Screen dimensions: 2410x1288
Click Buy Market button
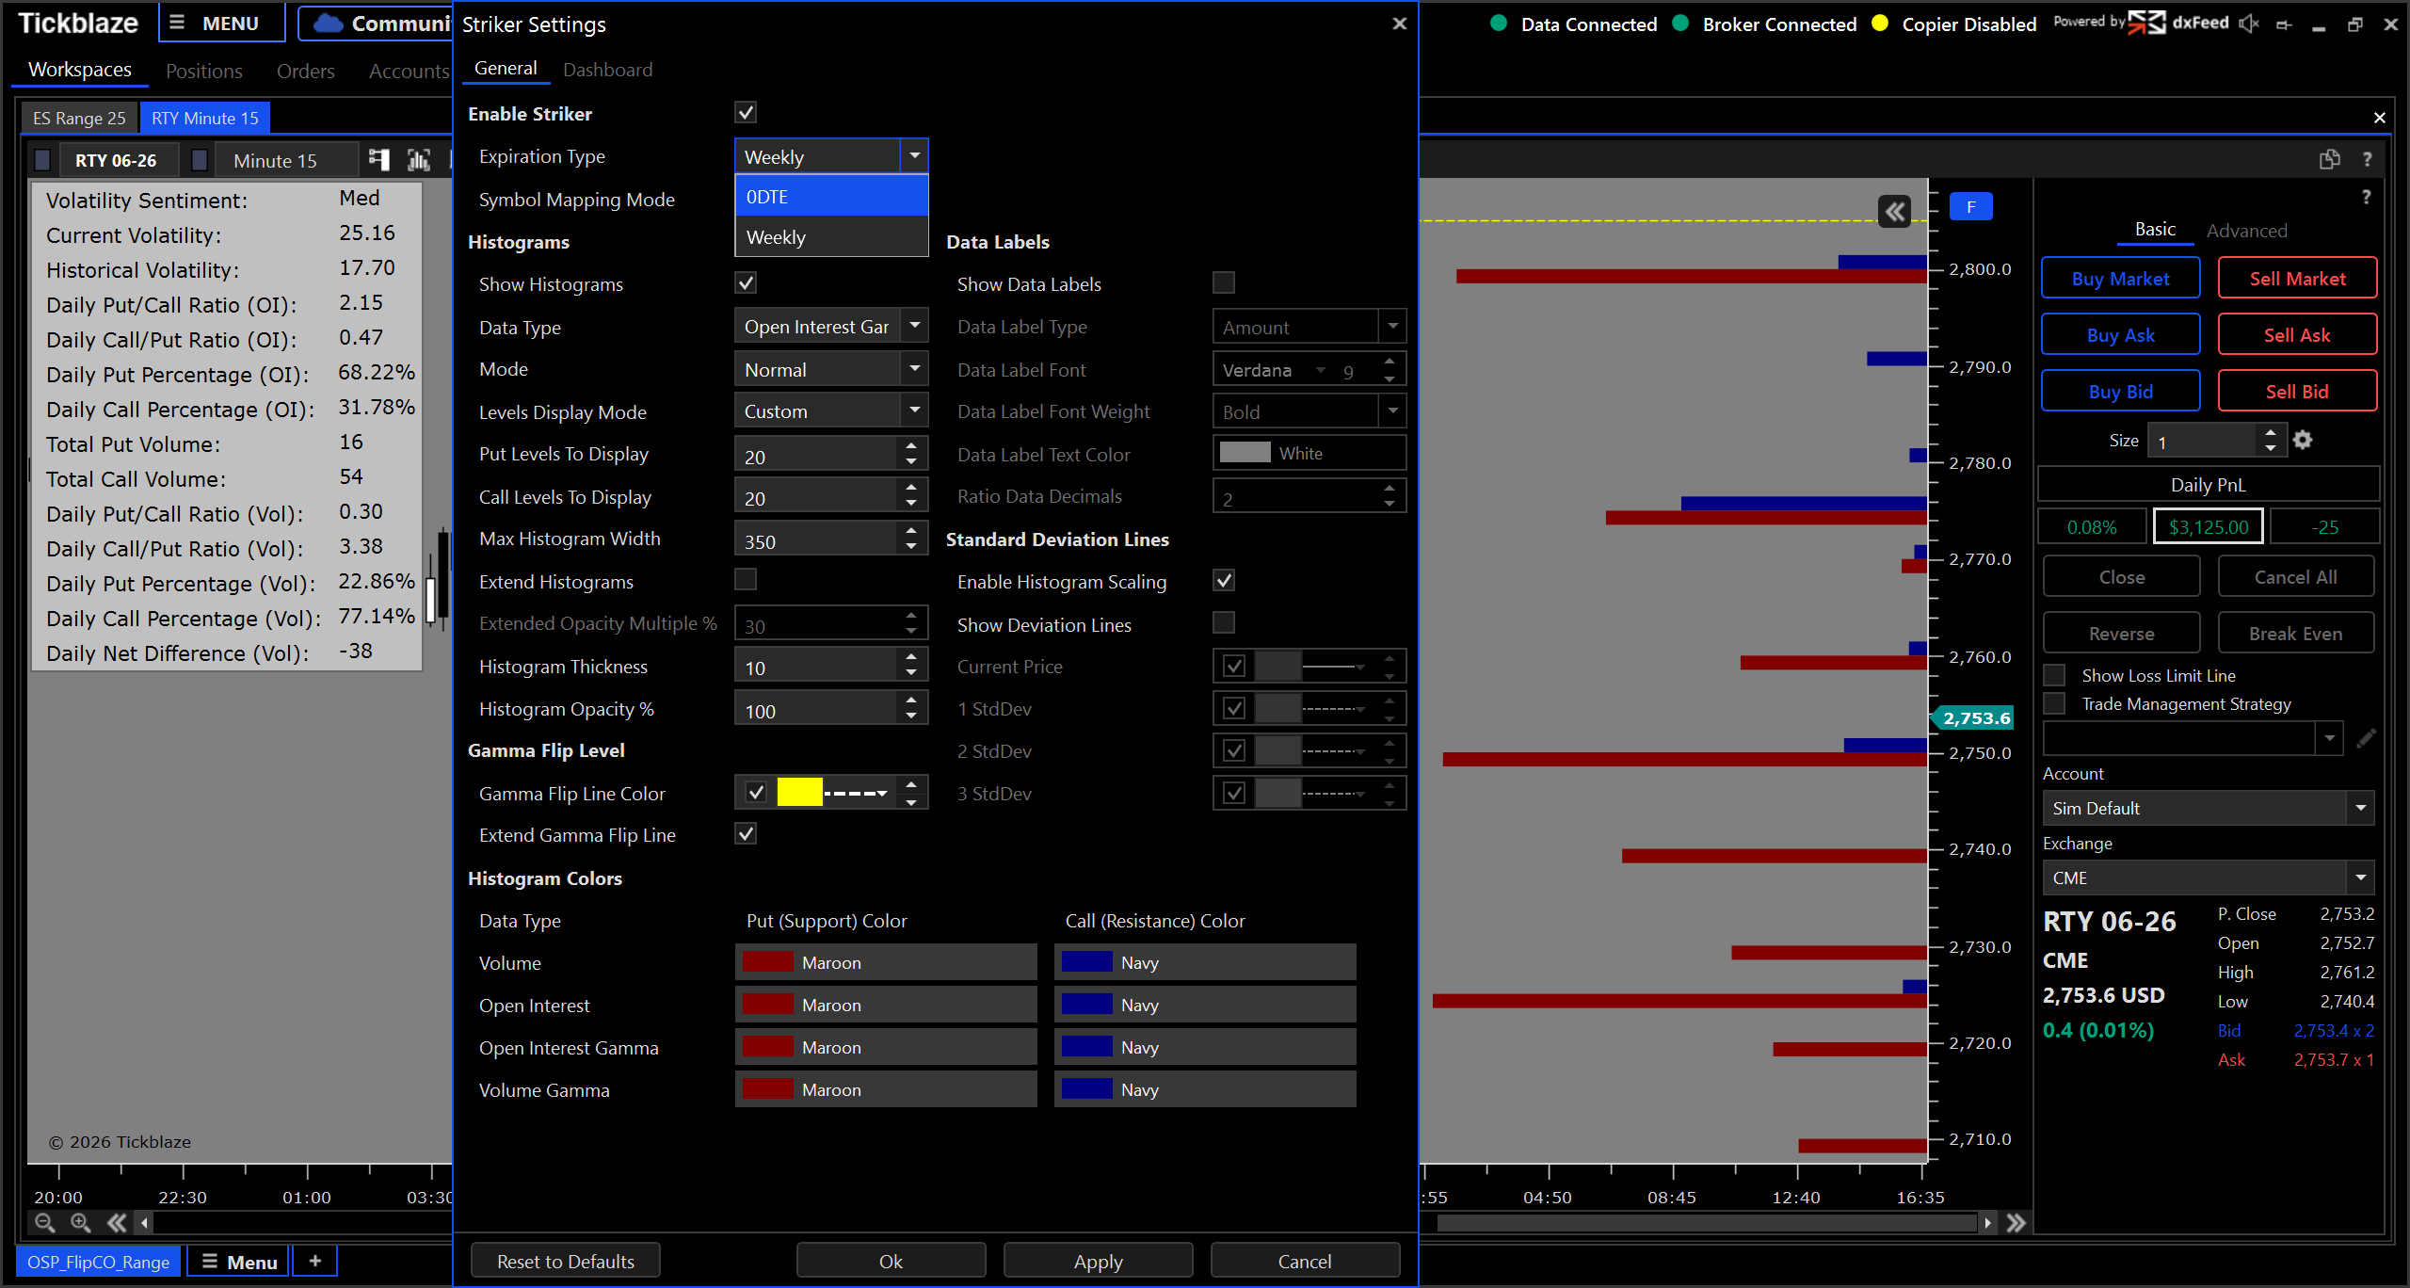tap(2120, 279)
